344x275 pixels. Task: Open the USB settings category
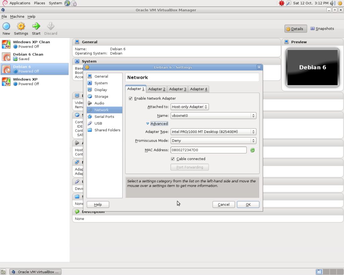98,124
